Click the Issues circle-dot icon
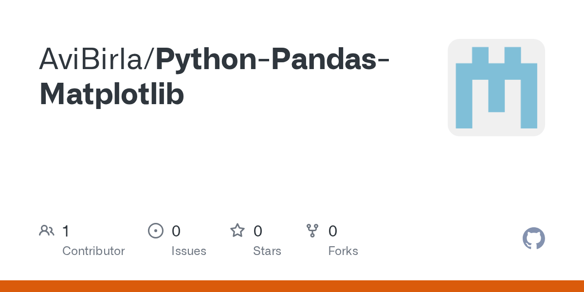Screen dimensions: 584x292 (155, 231)
